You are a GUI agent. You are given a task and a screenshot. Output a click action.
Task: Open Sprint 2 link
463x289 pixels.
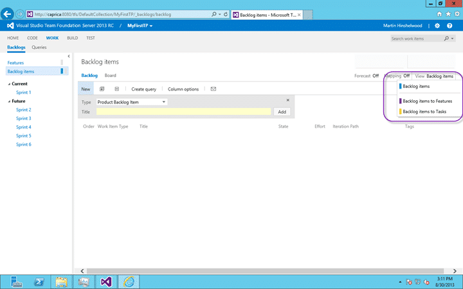click(24, 110)
